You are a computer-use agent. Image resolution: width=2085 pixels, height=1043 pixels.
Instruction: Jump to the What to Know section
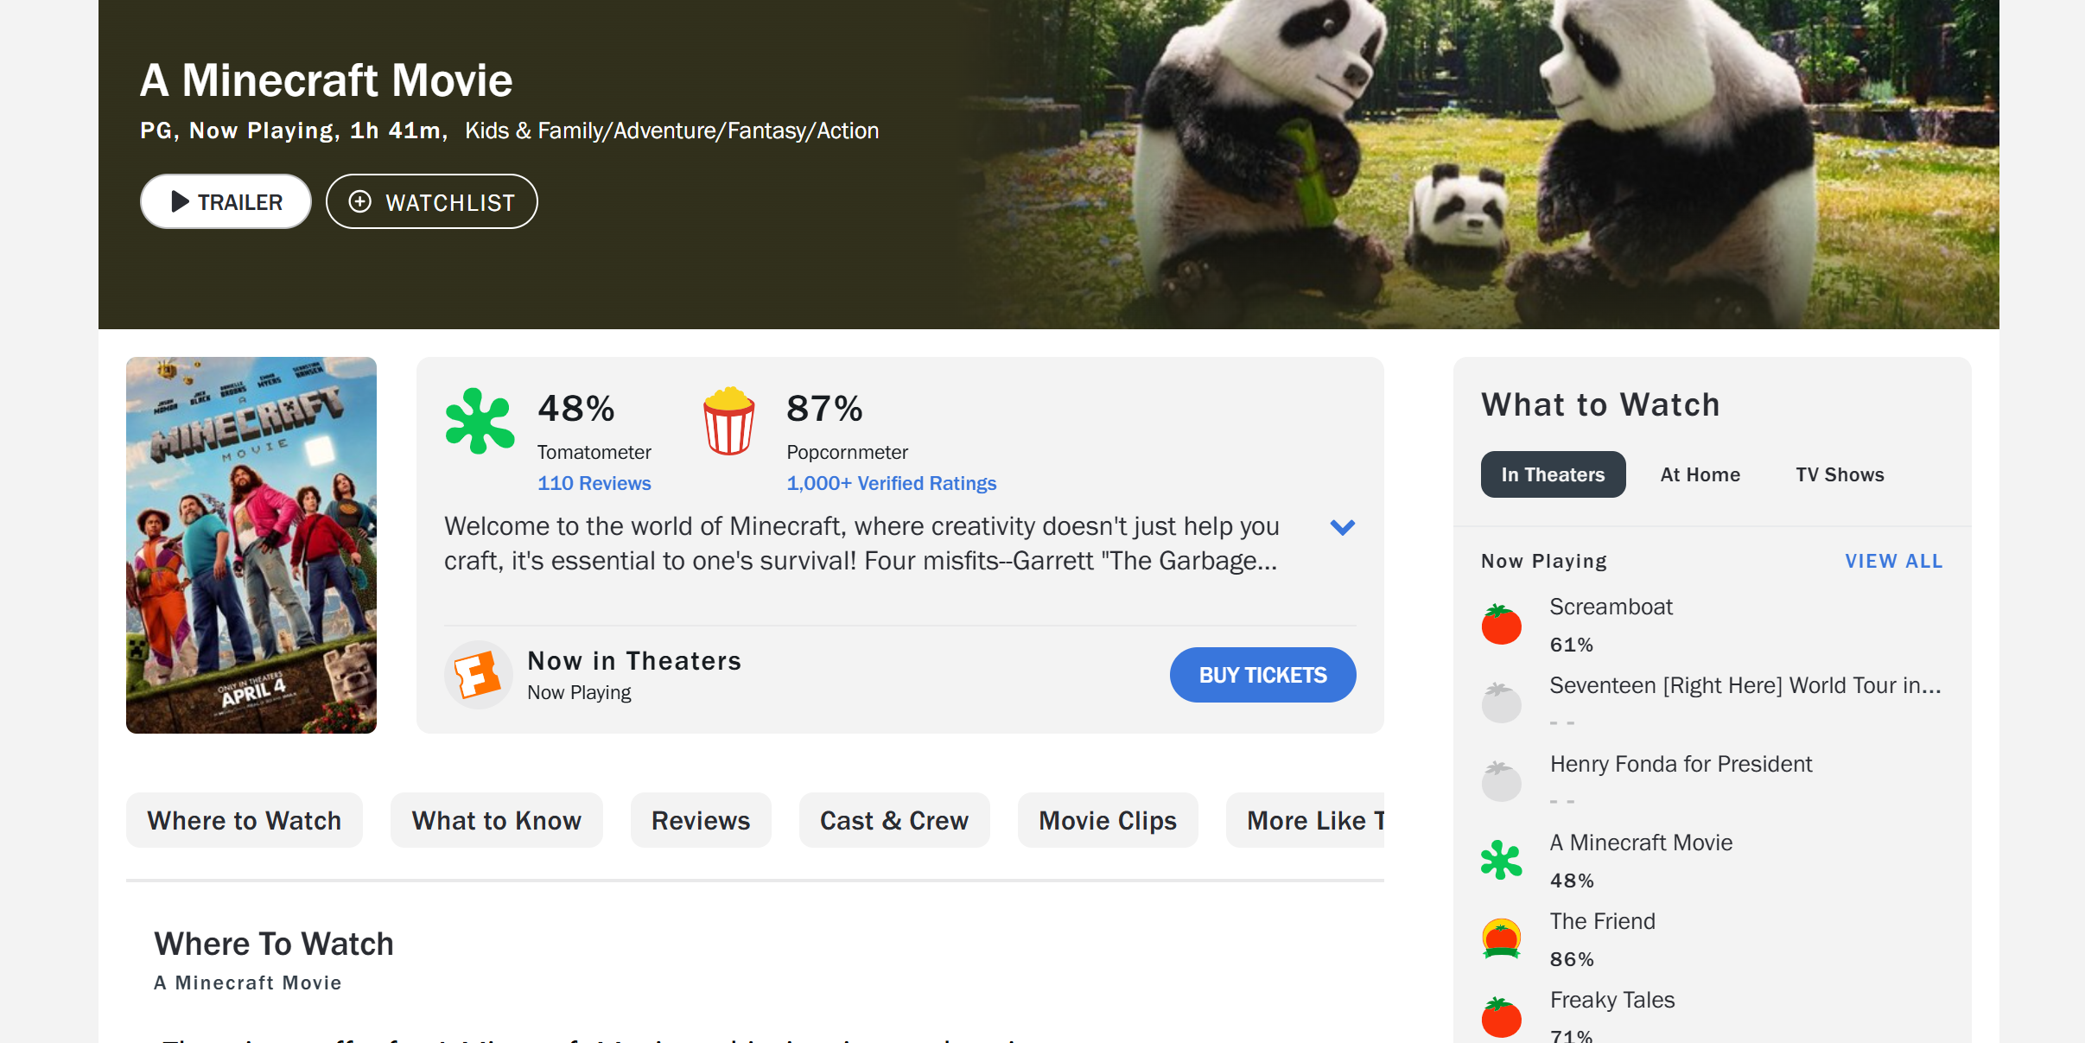point(497,820)
